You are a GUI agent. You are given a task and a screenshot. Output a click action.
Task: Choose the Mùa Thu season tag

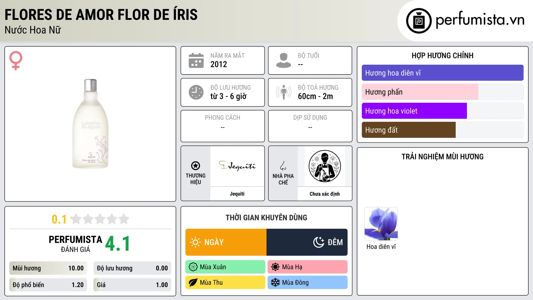pos(225,283)
